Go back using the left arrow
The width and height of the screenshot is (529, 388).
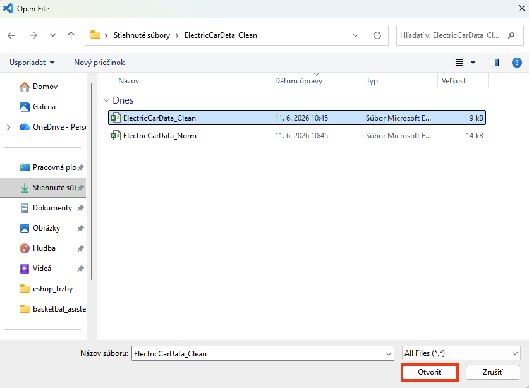pos(11,35)
